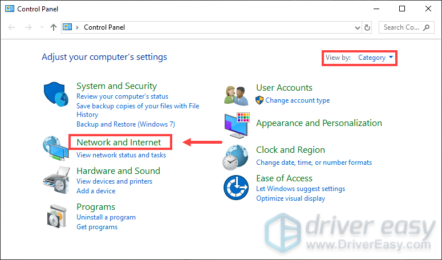
Task: Open the Hardware and Sound printer icon
Action: click(56, 180)
